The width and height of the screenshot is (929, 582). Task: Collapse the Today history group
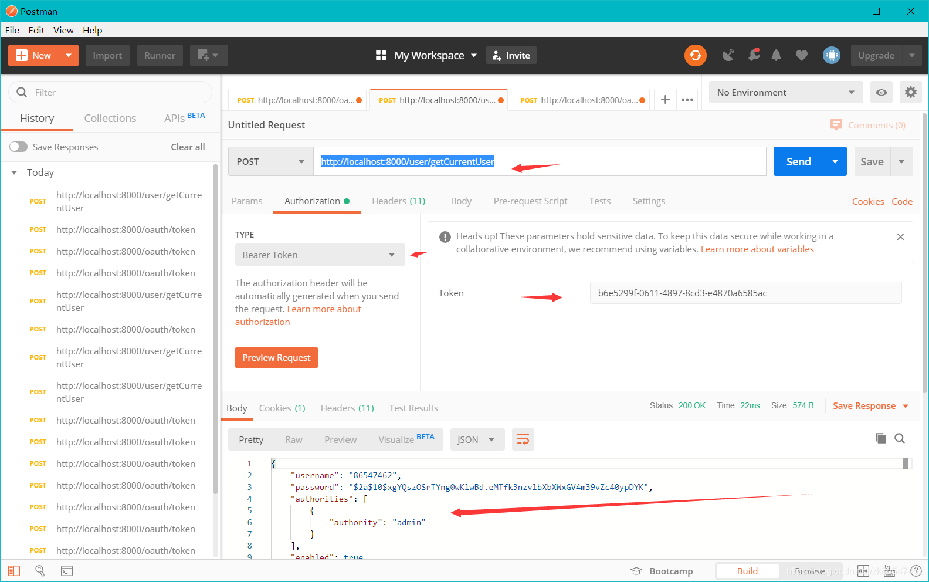(14, 172)
